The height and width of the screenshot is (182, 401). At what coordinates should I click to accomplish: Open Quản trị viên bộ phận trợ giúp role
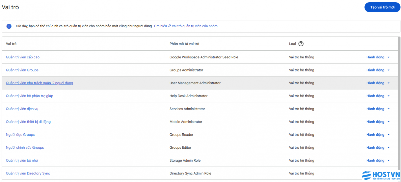pos(30,96)
